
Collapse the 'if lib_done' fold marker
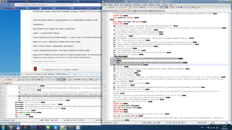click(x=114, y=56)
